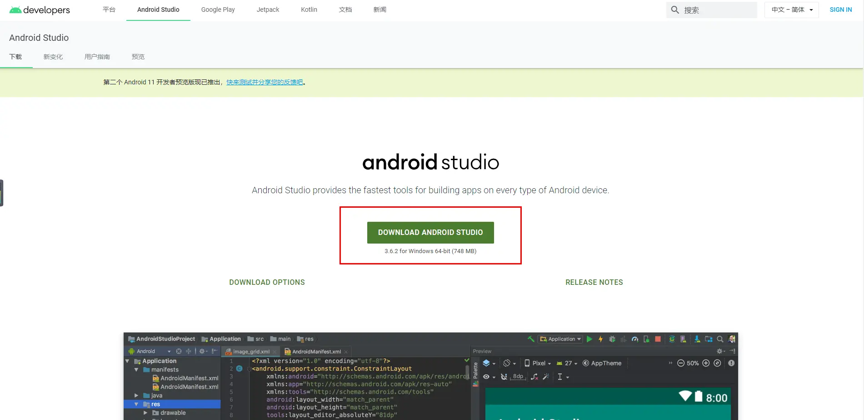
Task: Open the Google Play nav tab
Action: 218,10
